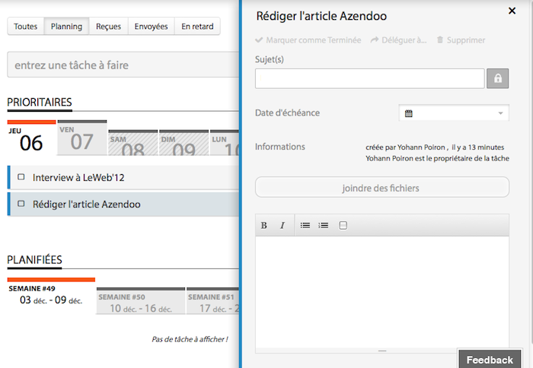Click Marquer comme Terminée
Screen dimensions: 533x368
pyautogui.click(x=308, y=40)
